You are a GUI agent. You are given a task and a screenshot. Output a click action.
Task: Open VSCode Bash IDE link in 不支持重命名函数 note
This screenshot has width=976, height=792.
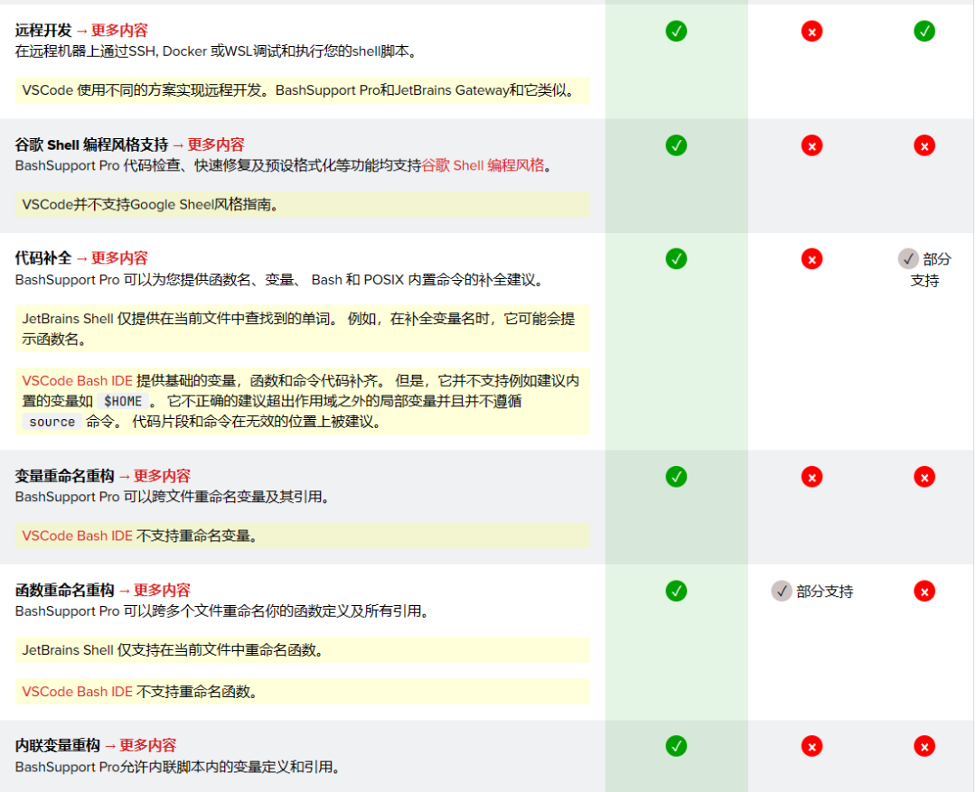(x=77, y=692)
